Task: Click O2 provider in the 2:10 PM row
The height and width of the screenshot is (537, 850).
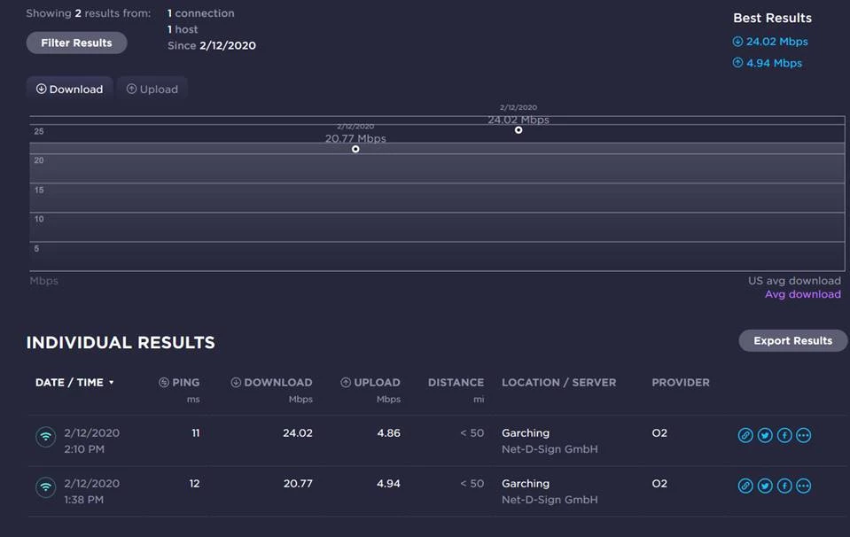Action: pyautogui.click(x=659, y=433)
